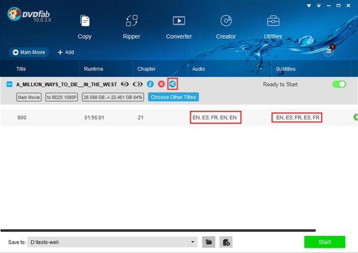Click the Chapter column header
358x253 pixels.
tap(146, 69)
